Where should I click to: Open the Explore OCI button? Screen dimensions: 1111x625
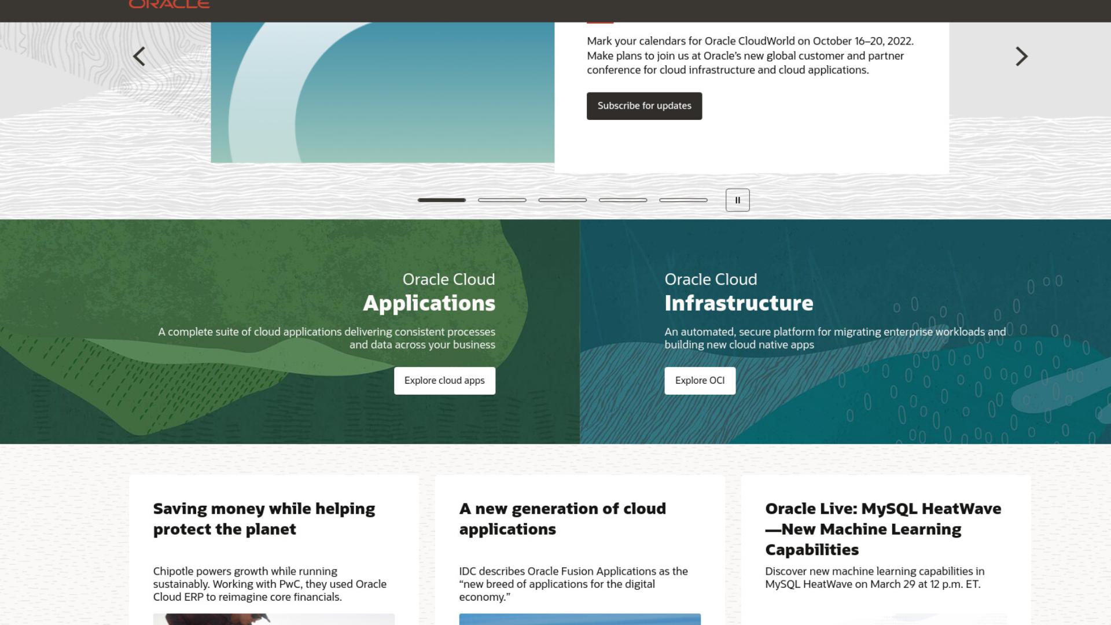pos(700,381)
